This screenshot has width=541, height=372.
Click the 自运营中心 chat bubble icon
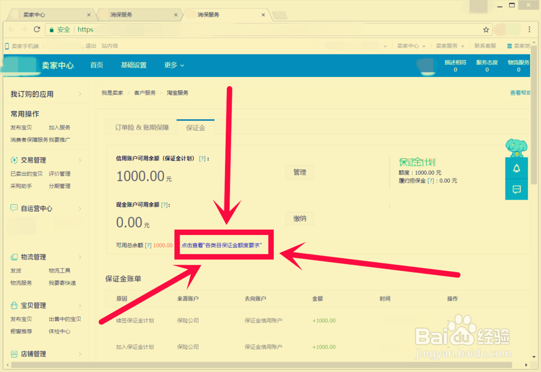point(13,208)
